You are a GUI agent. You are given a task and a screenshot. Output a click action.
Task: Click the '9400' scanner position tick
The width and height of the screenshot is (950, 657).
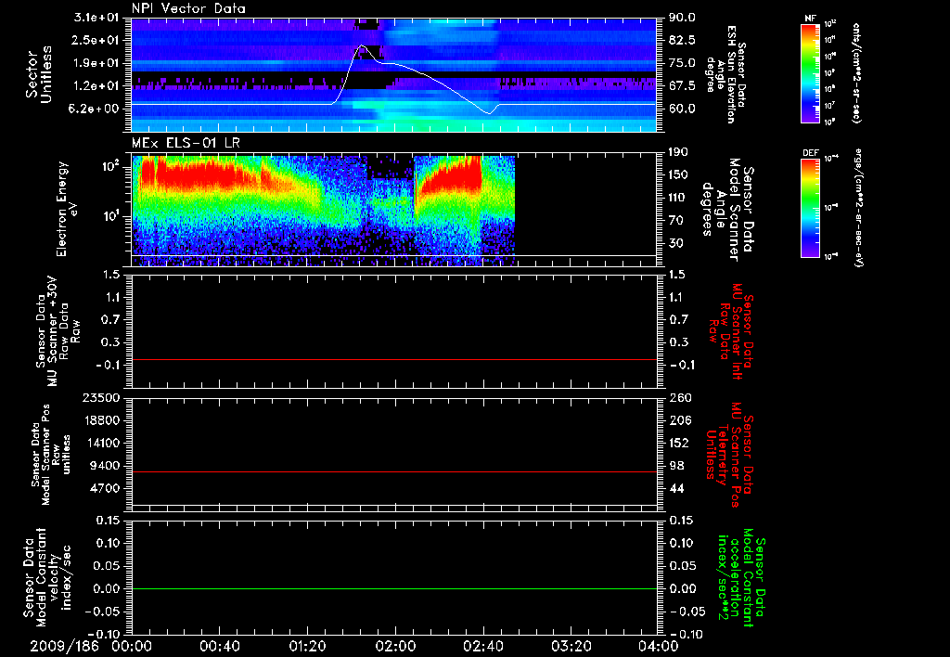tap(107, 466)
